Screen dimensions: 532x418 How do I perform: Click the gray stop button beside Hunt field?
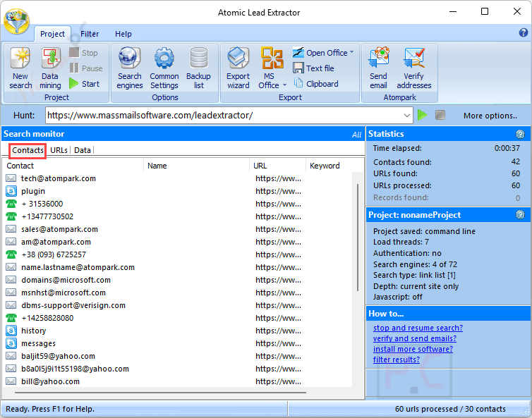440,115
